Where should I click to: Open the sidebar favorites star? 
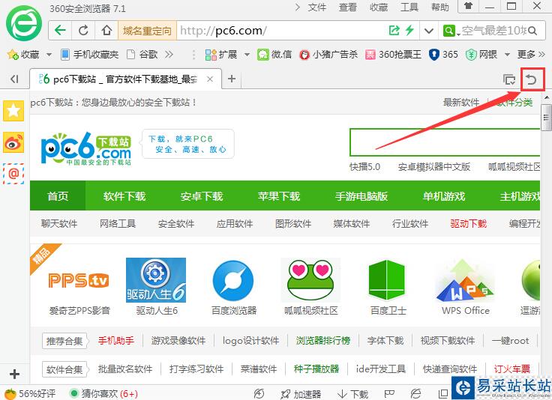(13, 110)
